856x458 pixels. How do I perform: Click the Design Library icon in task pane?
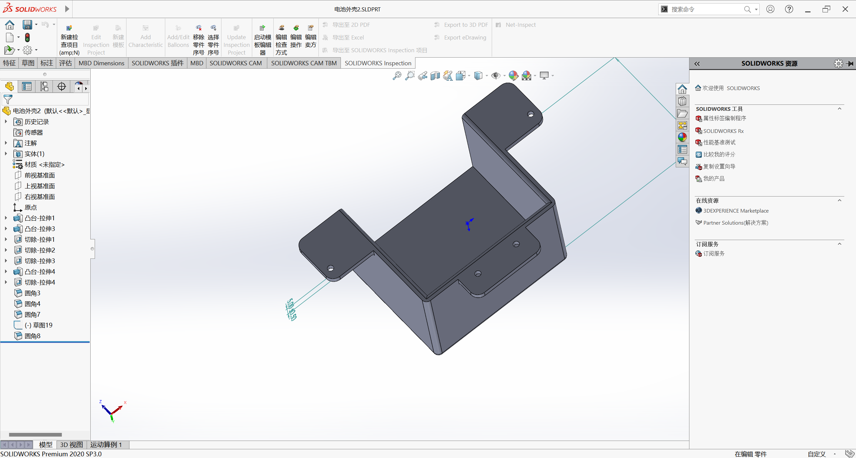pos(682,101)
